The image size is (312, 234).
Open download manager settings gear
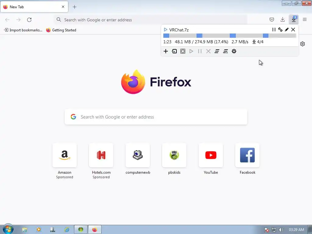(x=234, y=51)
